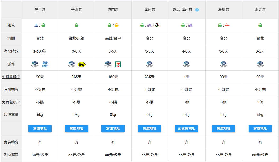Image resolution: width=279 pixels, height=162 pixels.
Task: Click the prohibited item icon under 漳州倉
Action: click(157, 26)
